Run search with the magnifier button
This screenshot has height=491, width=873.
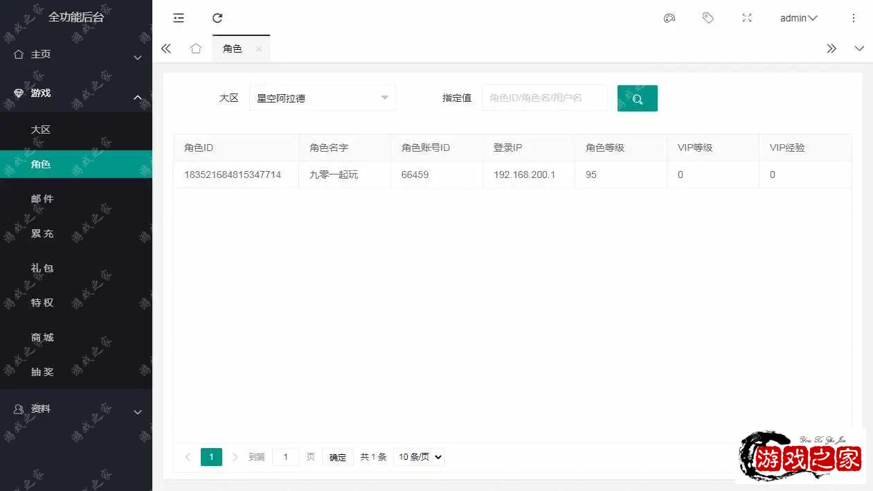pos(637,98)
